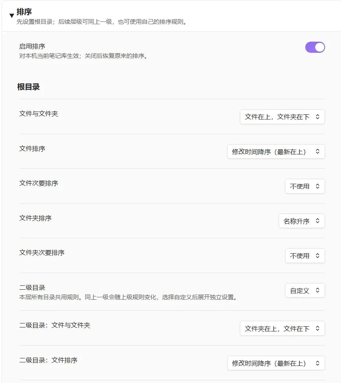
Task: Click the 文件排序 label under 根目录
Action: click(x=32, y=148)
